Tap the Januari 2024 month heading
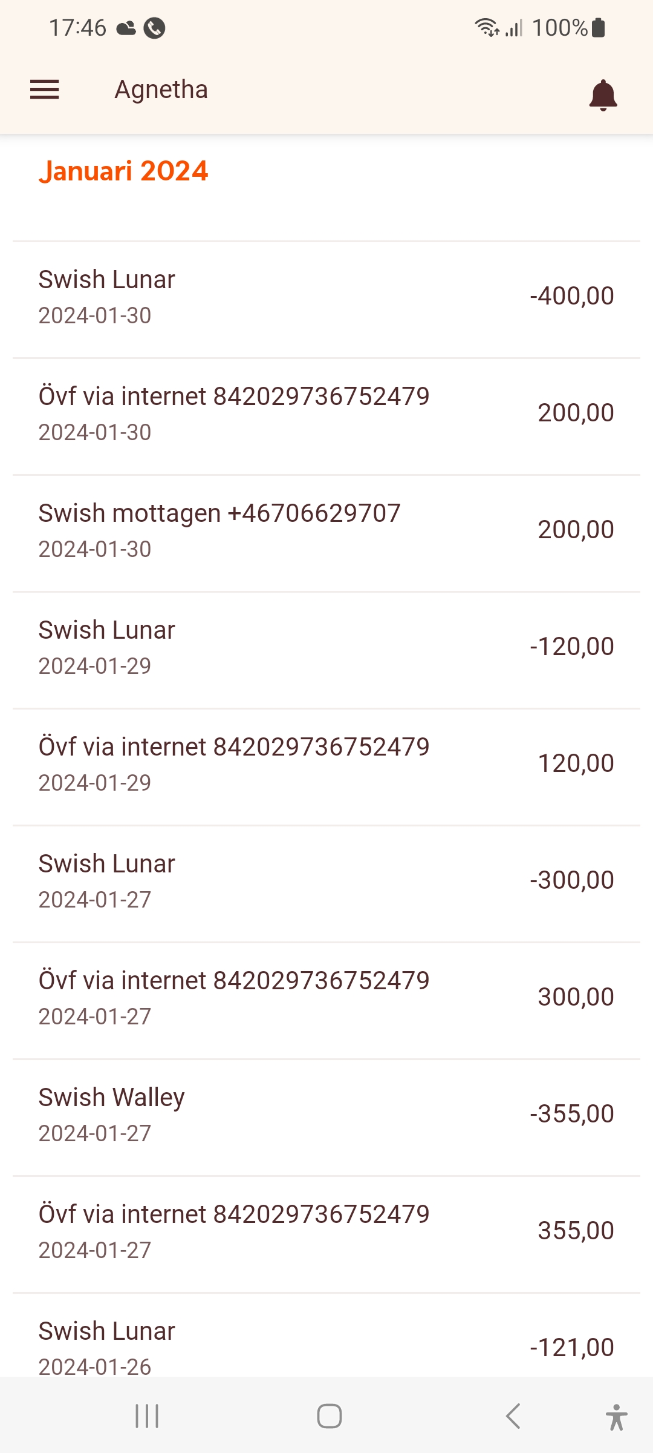Screen dimensions: 653x1453 click(123, 171)
